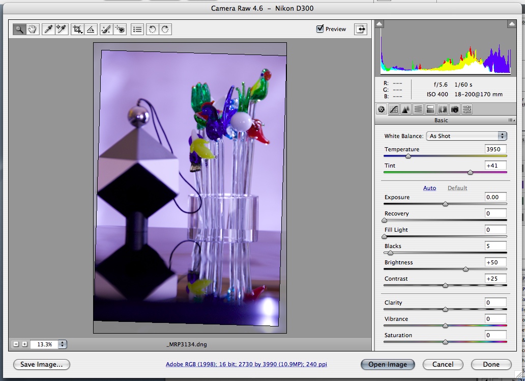Activate the Red Eye Removal tool
This screenshot has height=381, width=525.
[120, 30]
